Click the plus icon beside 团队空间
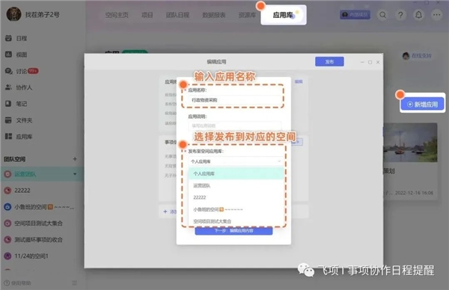 [x=75, y=159]
